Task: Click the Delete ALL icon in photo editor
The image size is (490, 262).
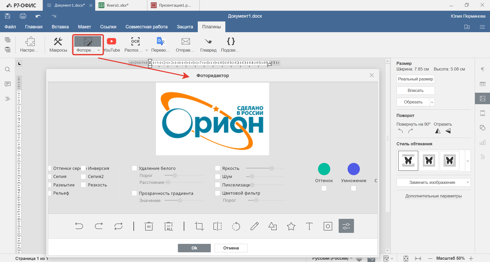Action: pyautogui.click(x=168, y=226)
